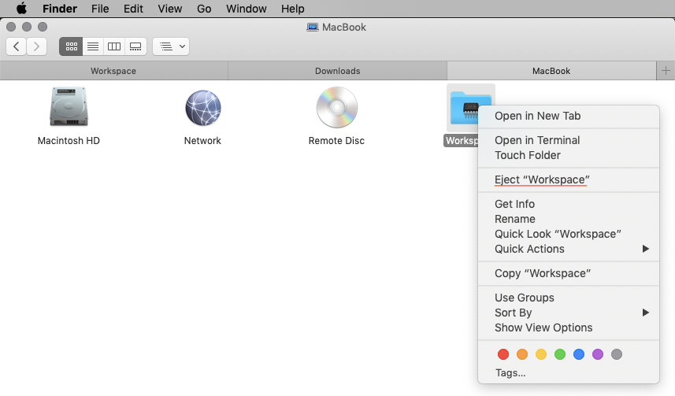
Task: Choose Quick Look "Workspace"
Action: 569,234
